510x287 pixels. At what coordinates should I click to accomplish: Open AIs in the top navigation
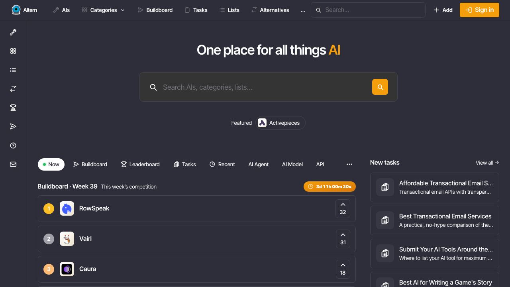click(61, 10)
